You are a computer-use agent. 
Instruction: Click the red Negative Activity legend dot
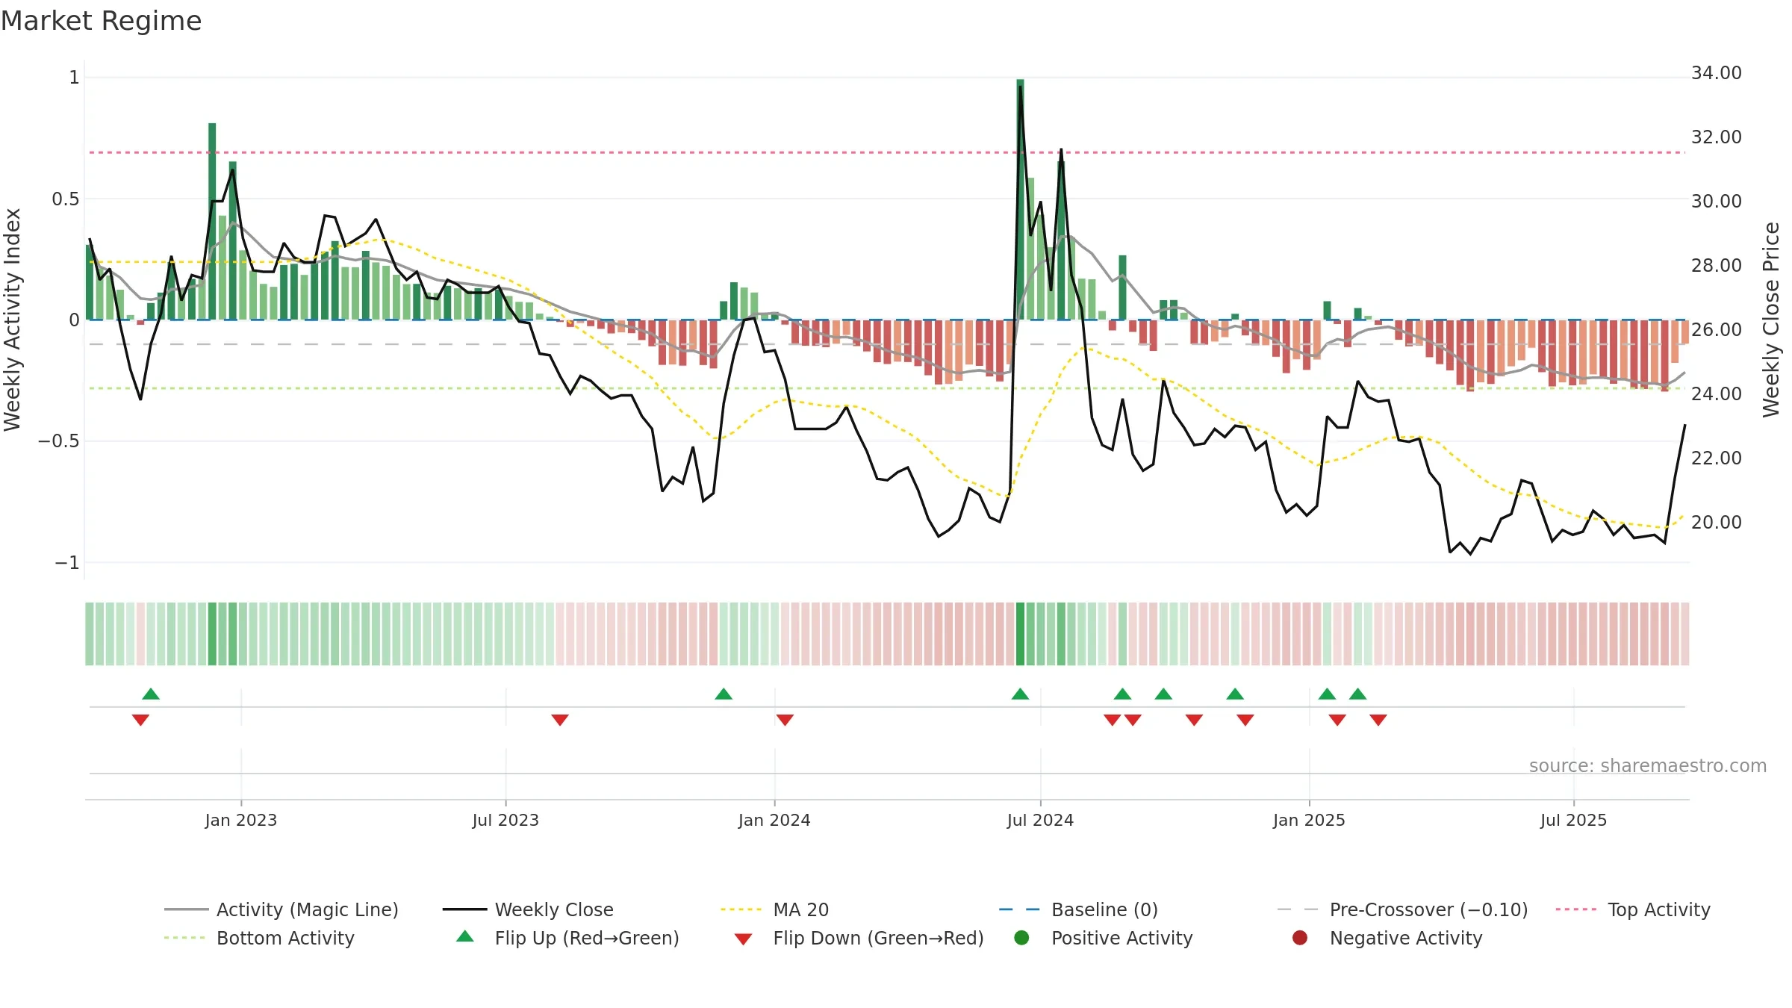click(1300, 938)
